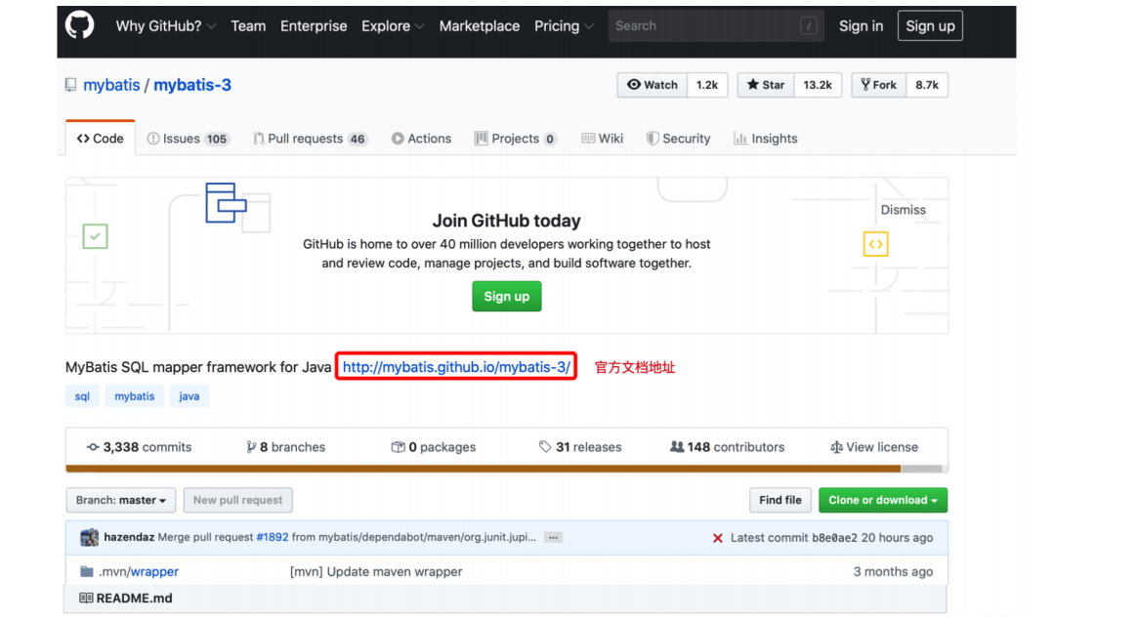
Task: Open the Clone or download dropdown
Action: coord(882,500)
